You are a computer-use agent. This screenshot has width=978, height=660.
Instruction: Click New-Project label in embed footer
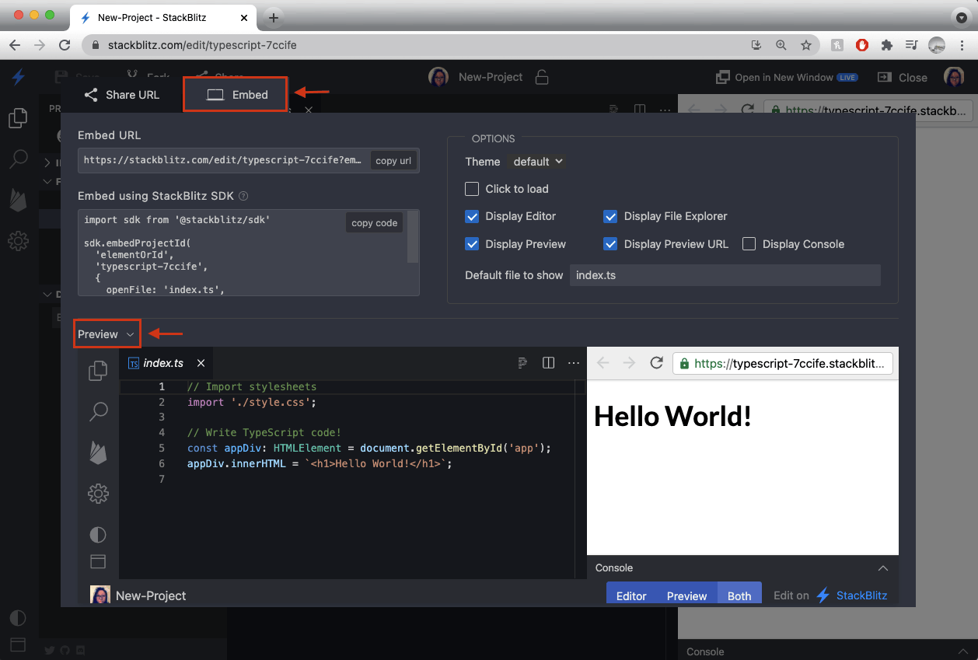(x=151, y=595)
